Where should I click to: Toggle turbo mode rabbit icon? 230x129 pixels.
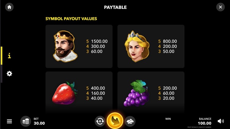coord(130,121)
